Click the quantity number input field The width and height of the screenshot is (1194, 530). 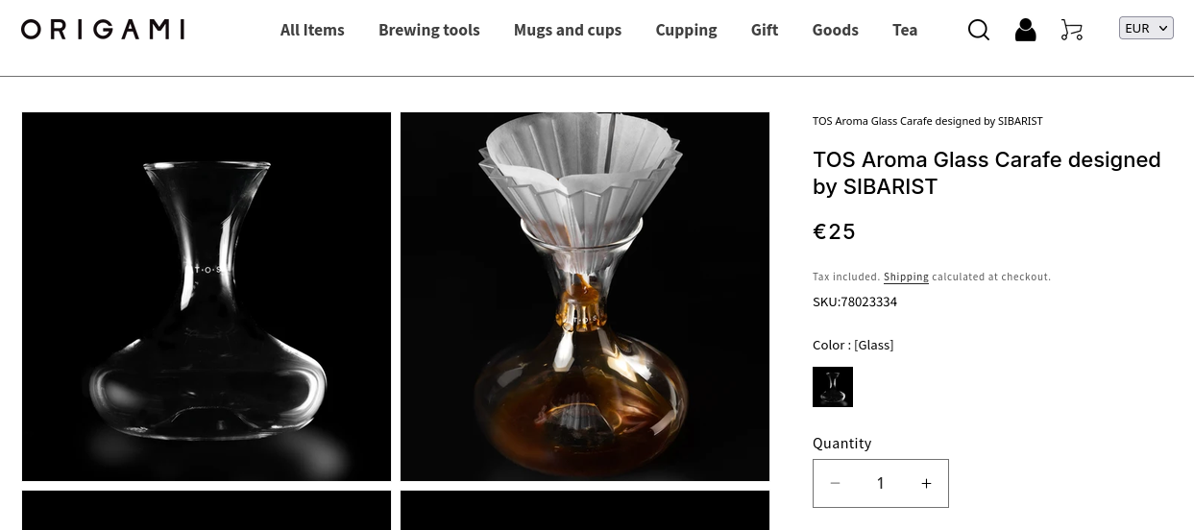880,483
